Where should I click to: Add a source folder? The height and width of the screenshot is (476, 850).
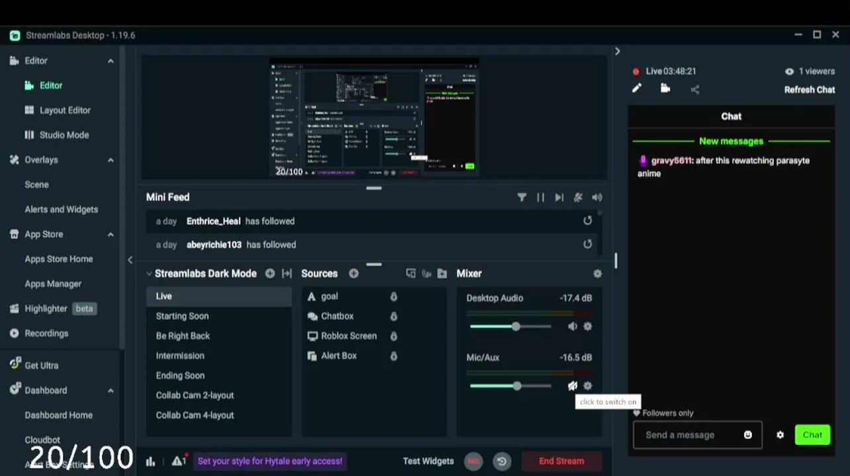(x=442, y=273)
